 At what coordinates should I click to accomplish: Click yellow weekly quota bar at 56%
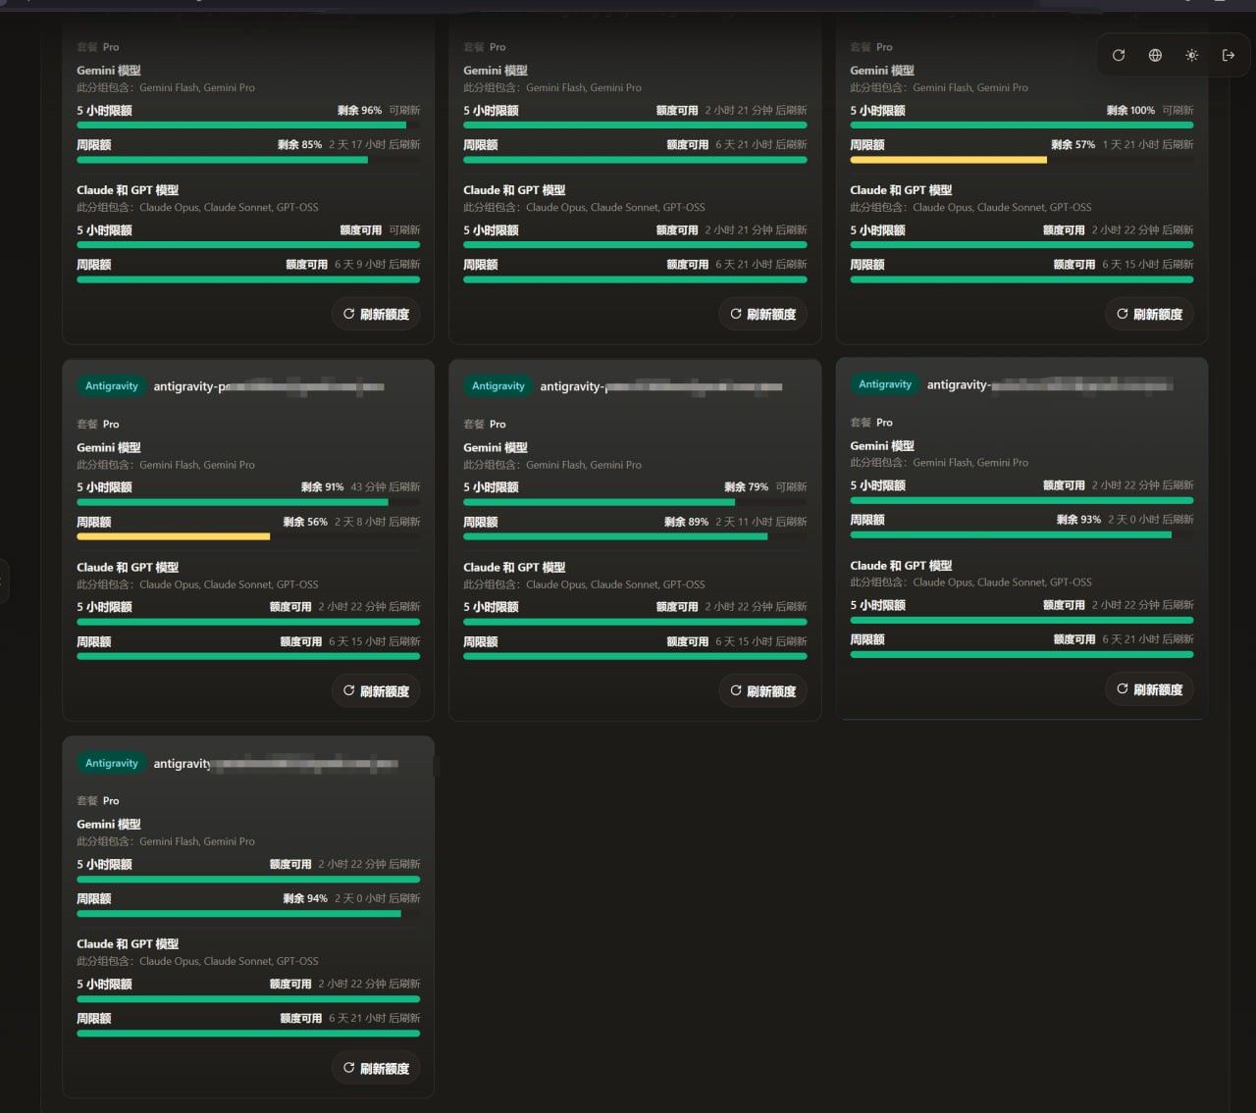(x=173, y=536)
